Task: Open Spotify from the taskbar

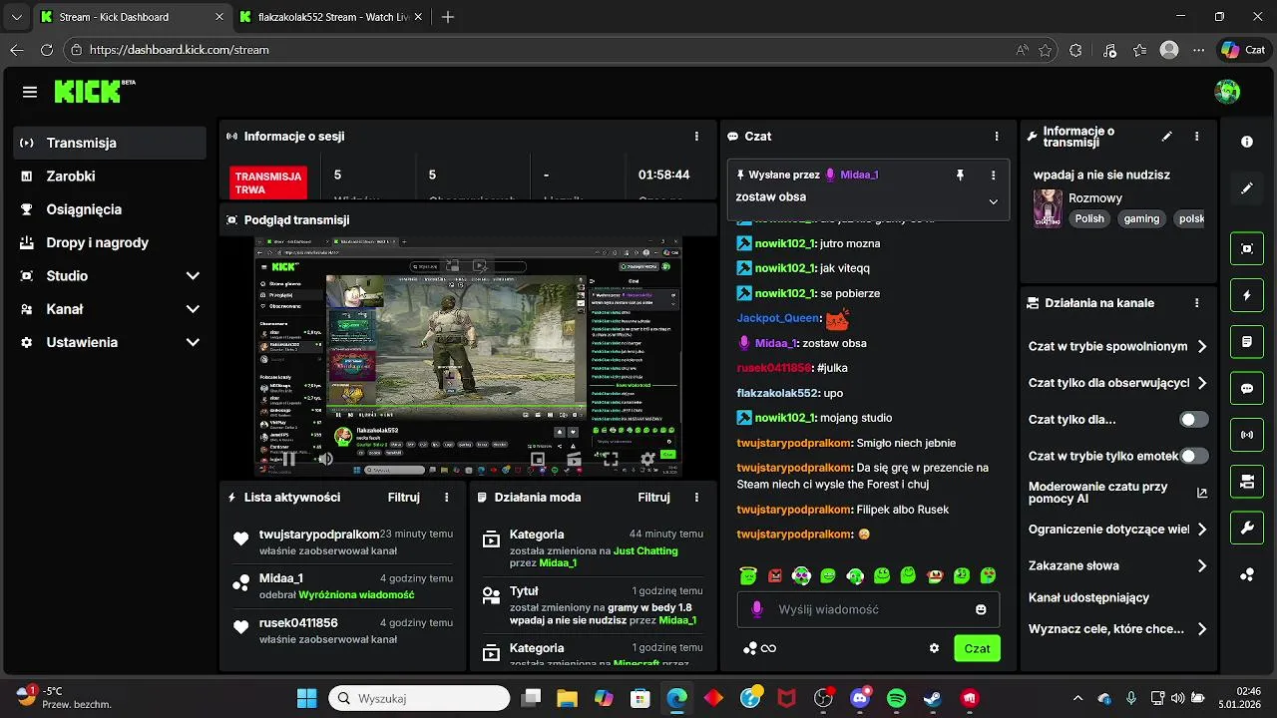Action: click(896, 698)
